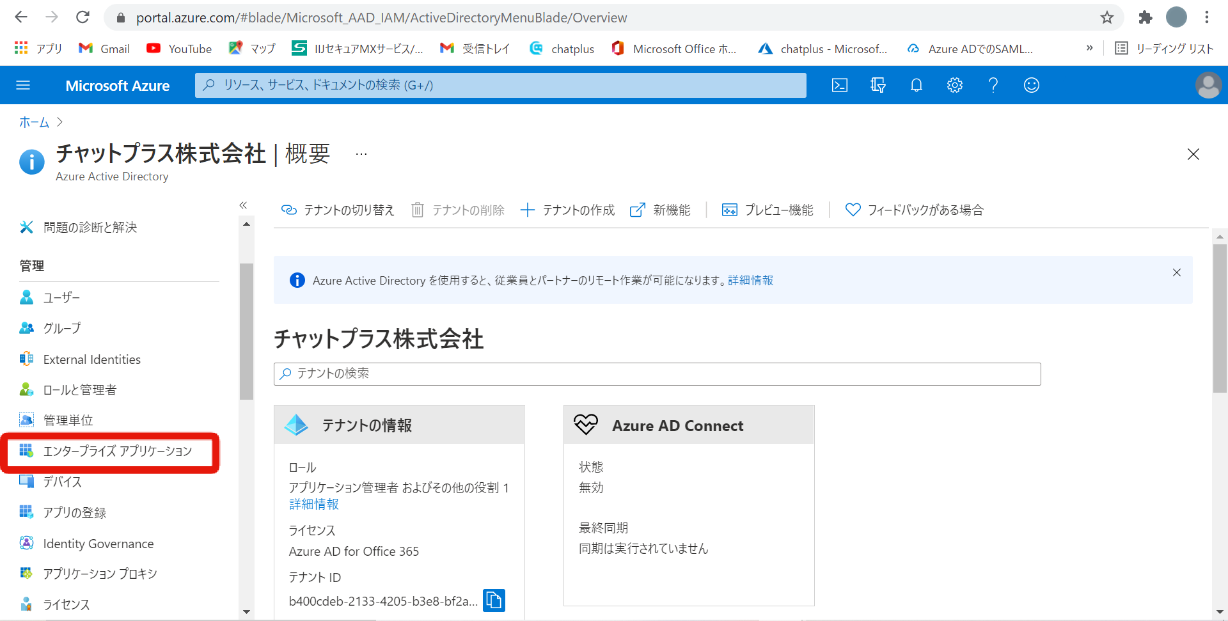The height and width of the screenshot is (621, 1228).
Task: Open the help question mark
Action: click(x=993, y=85)
